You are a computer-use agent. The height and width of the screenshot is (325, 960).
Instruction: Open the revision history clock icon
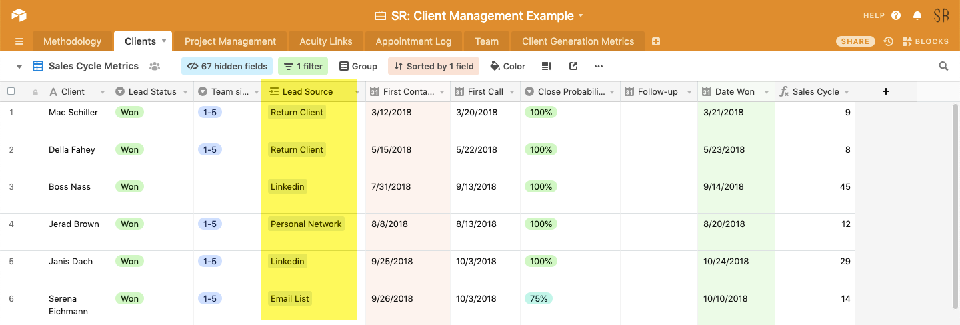[888, 41]
